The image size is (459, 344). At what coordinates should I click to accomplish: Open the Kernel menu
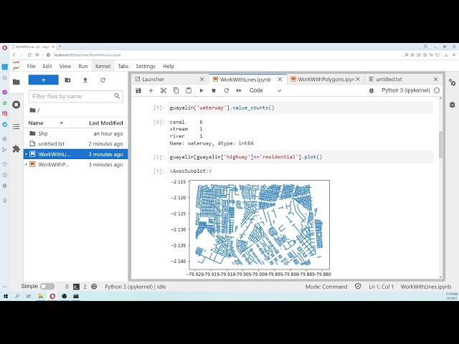coord(103,66)
